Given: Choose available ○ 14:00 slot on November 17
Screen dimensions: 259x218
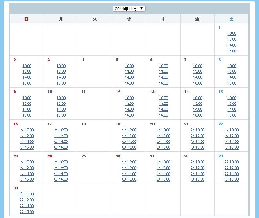Looking at the screenshot, I should click(x=61, y=142).
